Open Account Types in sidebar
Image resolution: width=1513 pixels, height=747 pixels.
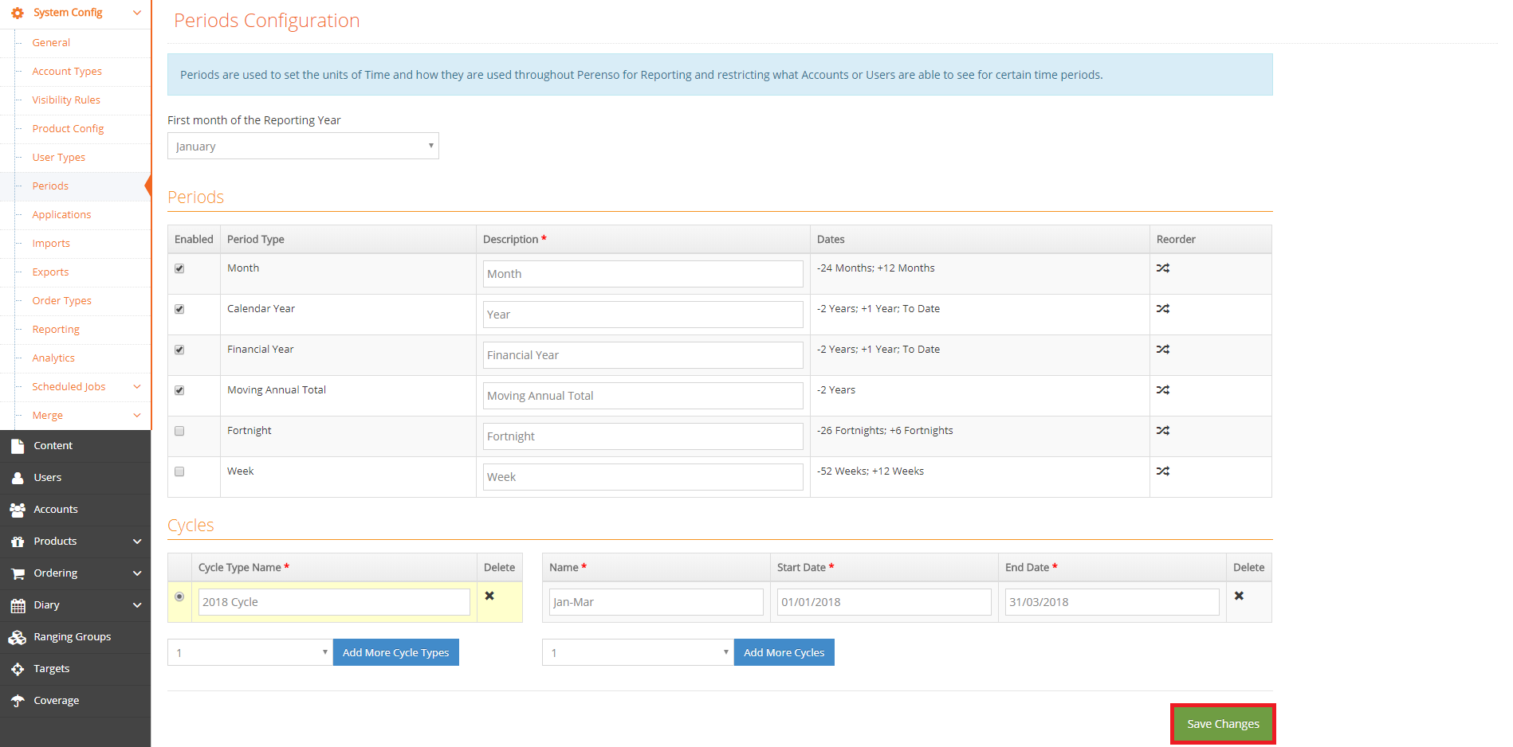67,72
